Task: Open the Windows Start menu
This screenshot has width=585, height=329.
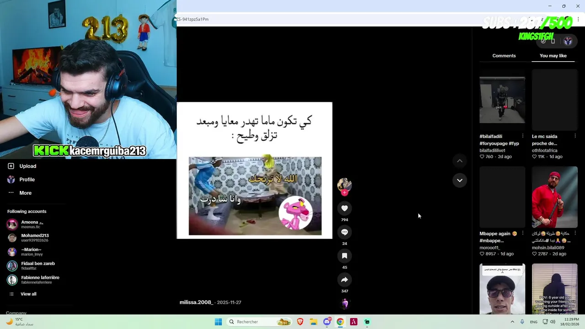Action: (x=218, y=322)
